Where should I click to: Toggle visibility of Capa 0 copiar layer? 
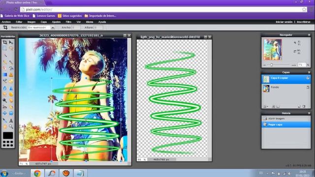coord(308,78)
